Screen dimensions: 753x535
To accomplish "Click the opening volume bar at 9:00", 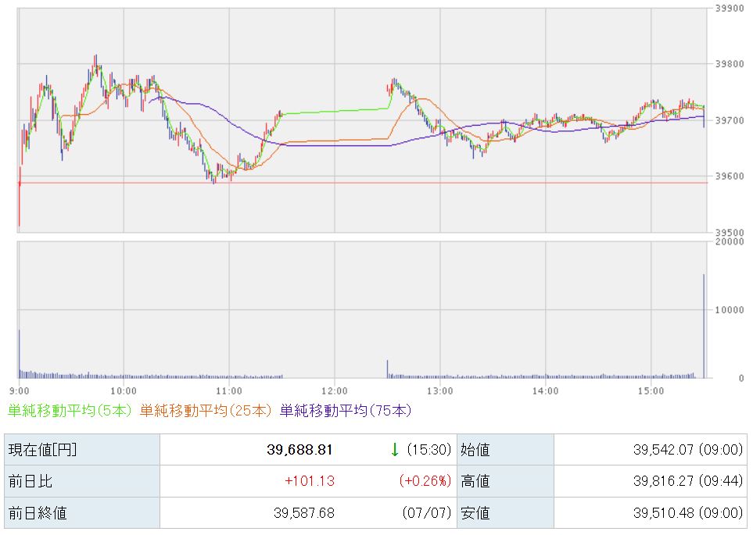I will pyautogui.click(x=20, y=354).
